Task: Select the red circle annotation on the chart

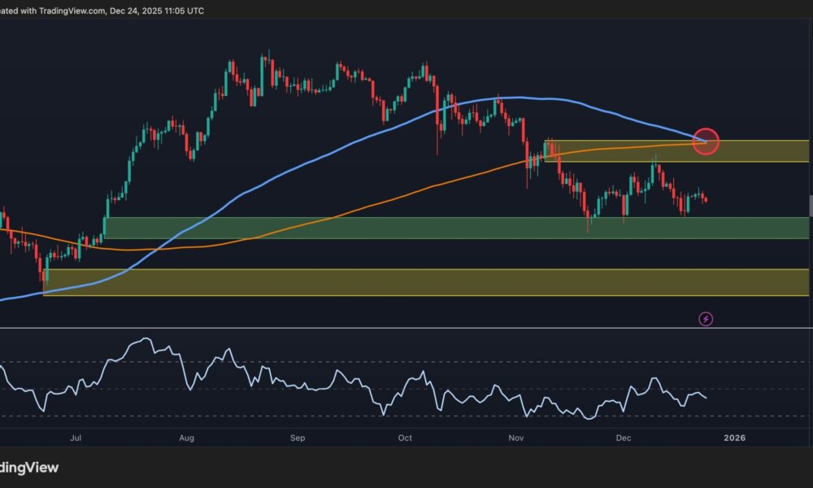Action: (x=706, y=141)
